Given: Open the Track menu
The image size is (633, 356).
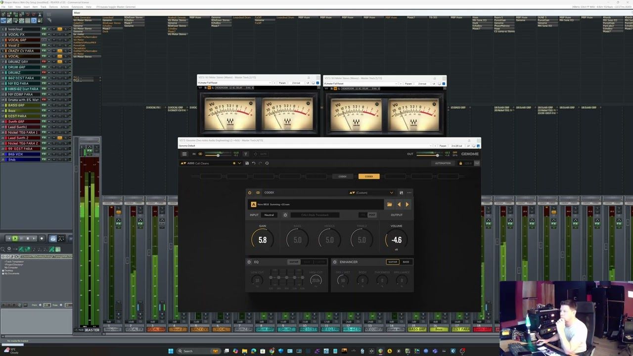Looking at the screenshot, I should [x=43, y=7].
